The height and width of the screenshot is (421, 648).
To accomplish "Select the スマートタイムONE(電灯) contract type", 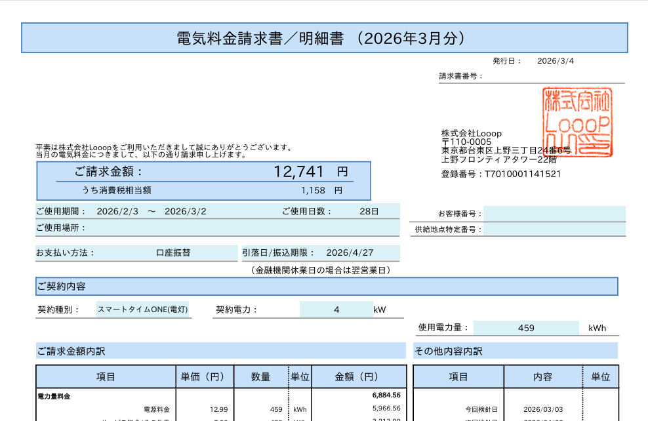I will 143,310.
